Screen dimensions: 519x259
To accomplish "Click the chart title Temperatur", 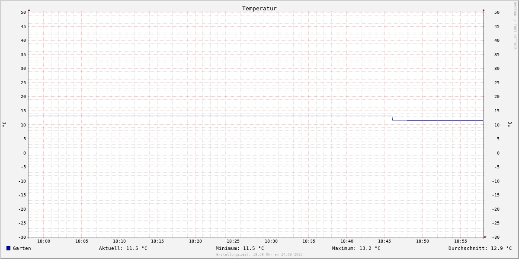I will coord(259,8).
